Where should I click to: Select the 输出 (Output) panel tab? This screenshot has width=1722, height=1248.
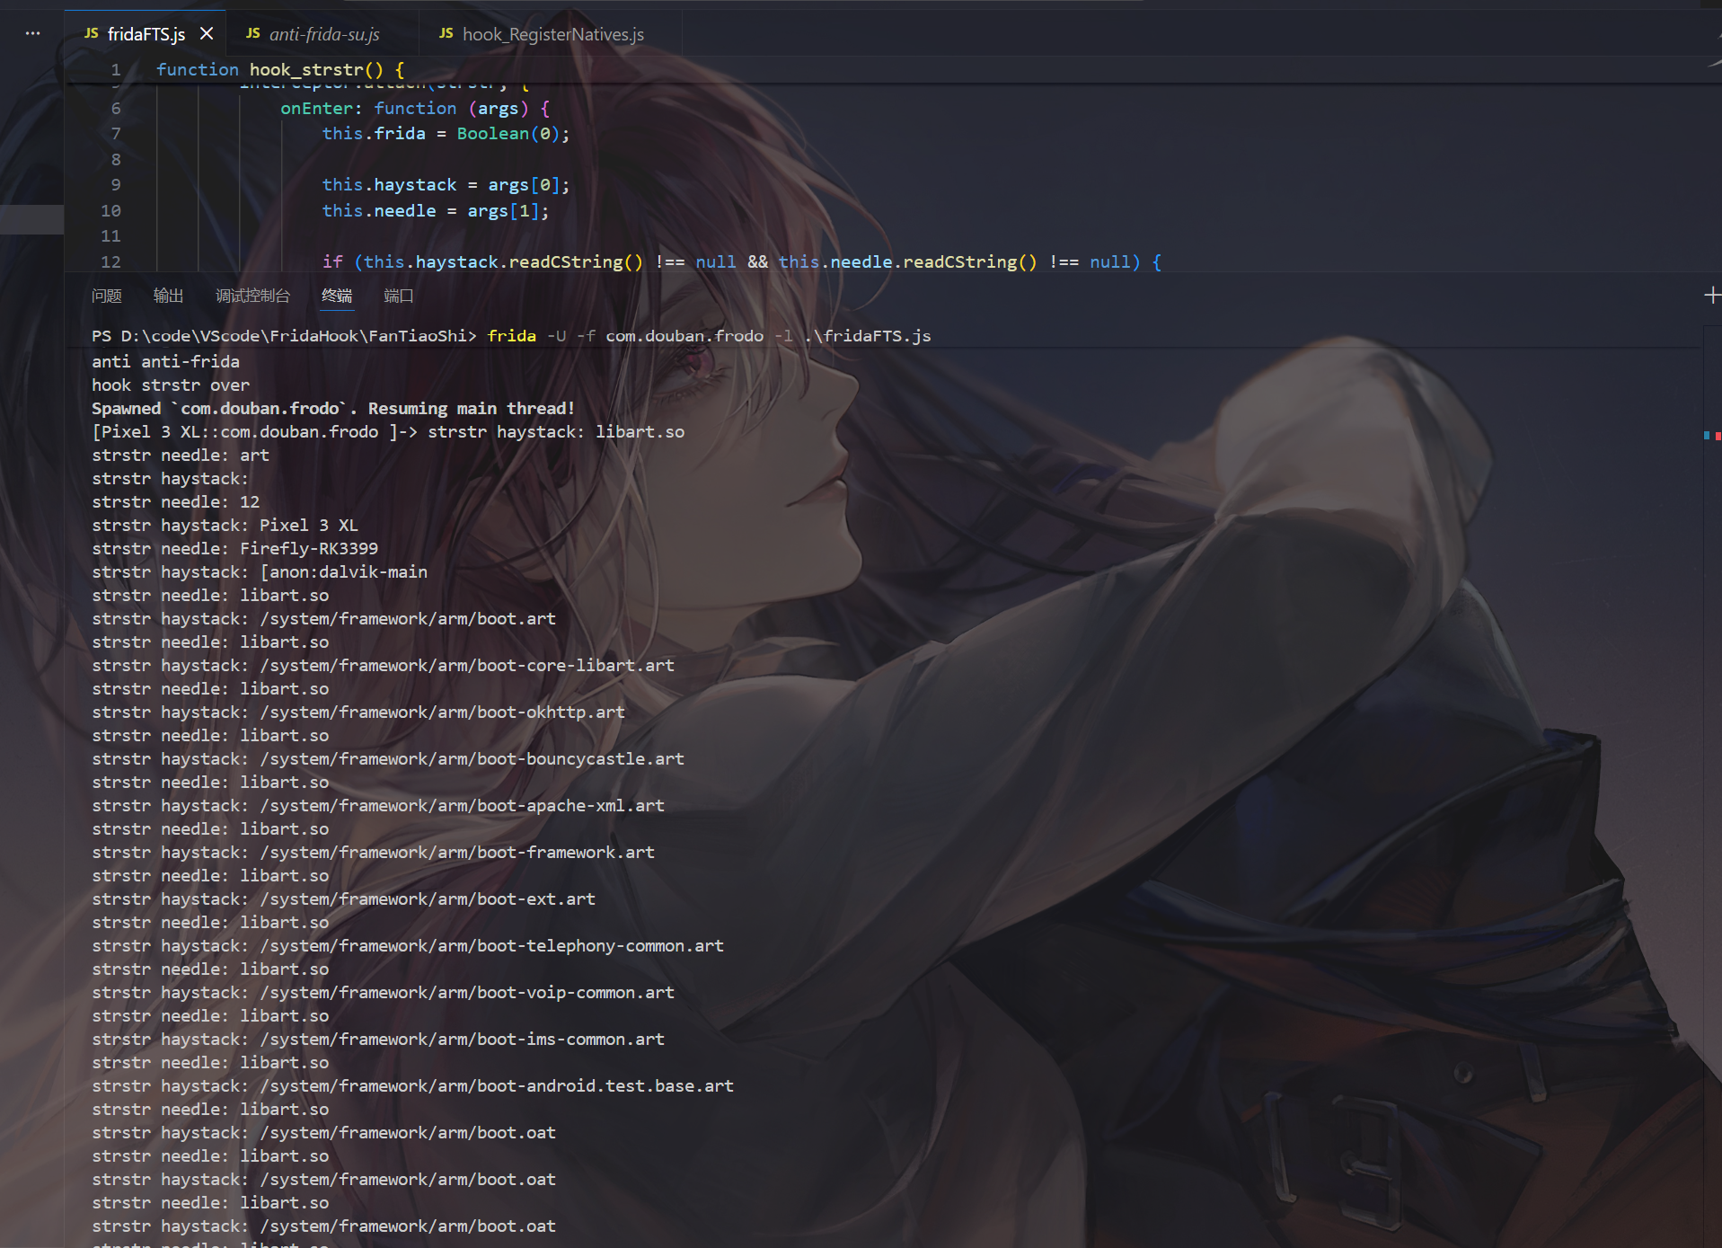(x=168, y=296)
